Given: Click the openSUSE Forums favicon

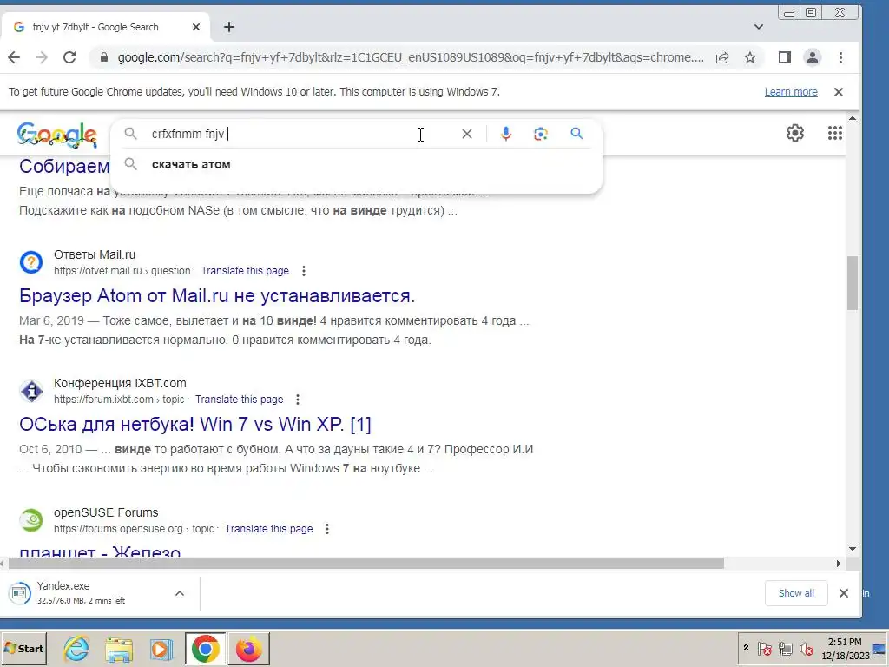Looking at the screenshot, I should coord(31,520).
